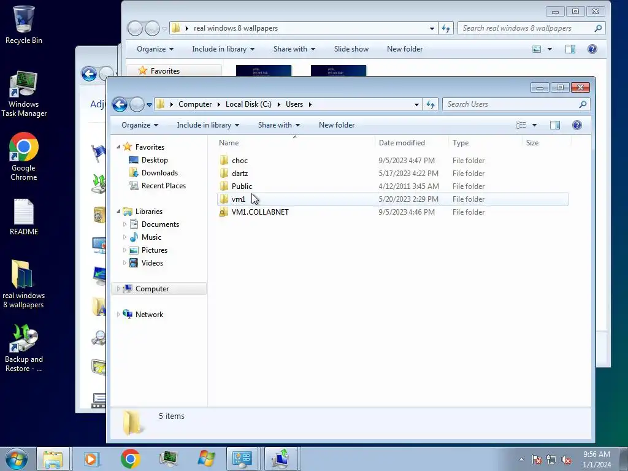Change view icon in Users window

[521, 125]
